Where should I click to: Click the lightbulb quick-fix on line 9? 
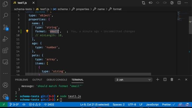click(x=27, y=31)
